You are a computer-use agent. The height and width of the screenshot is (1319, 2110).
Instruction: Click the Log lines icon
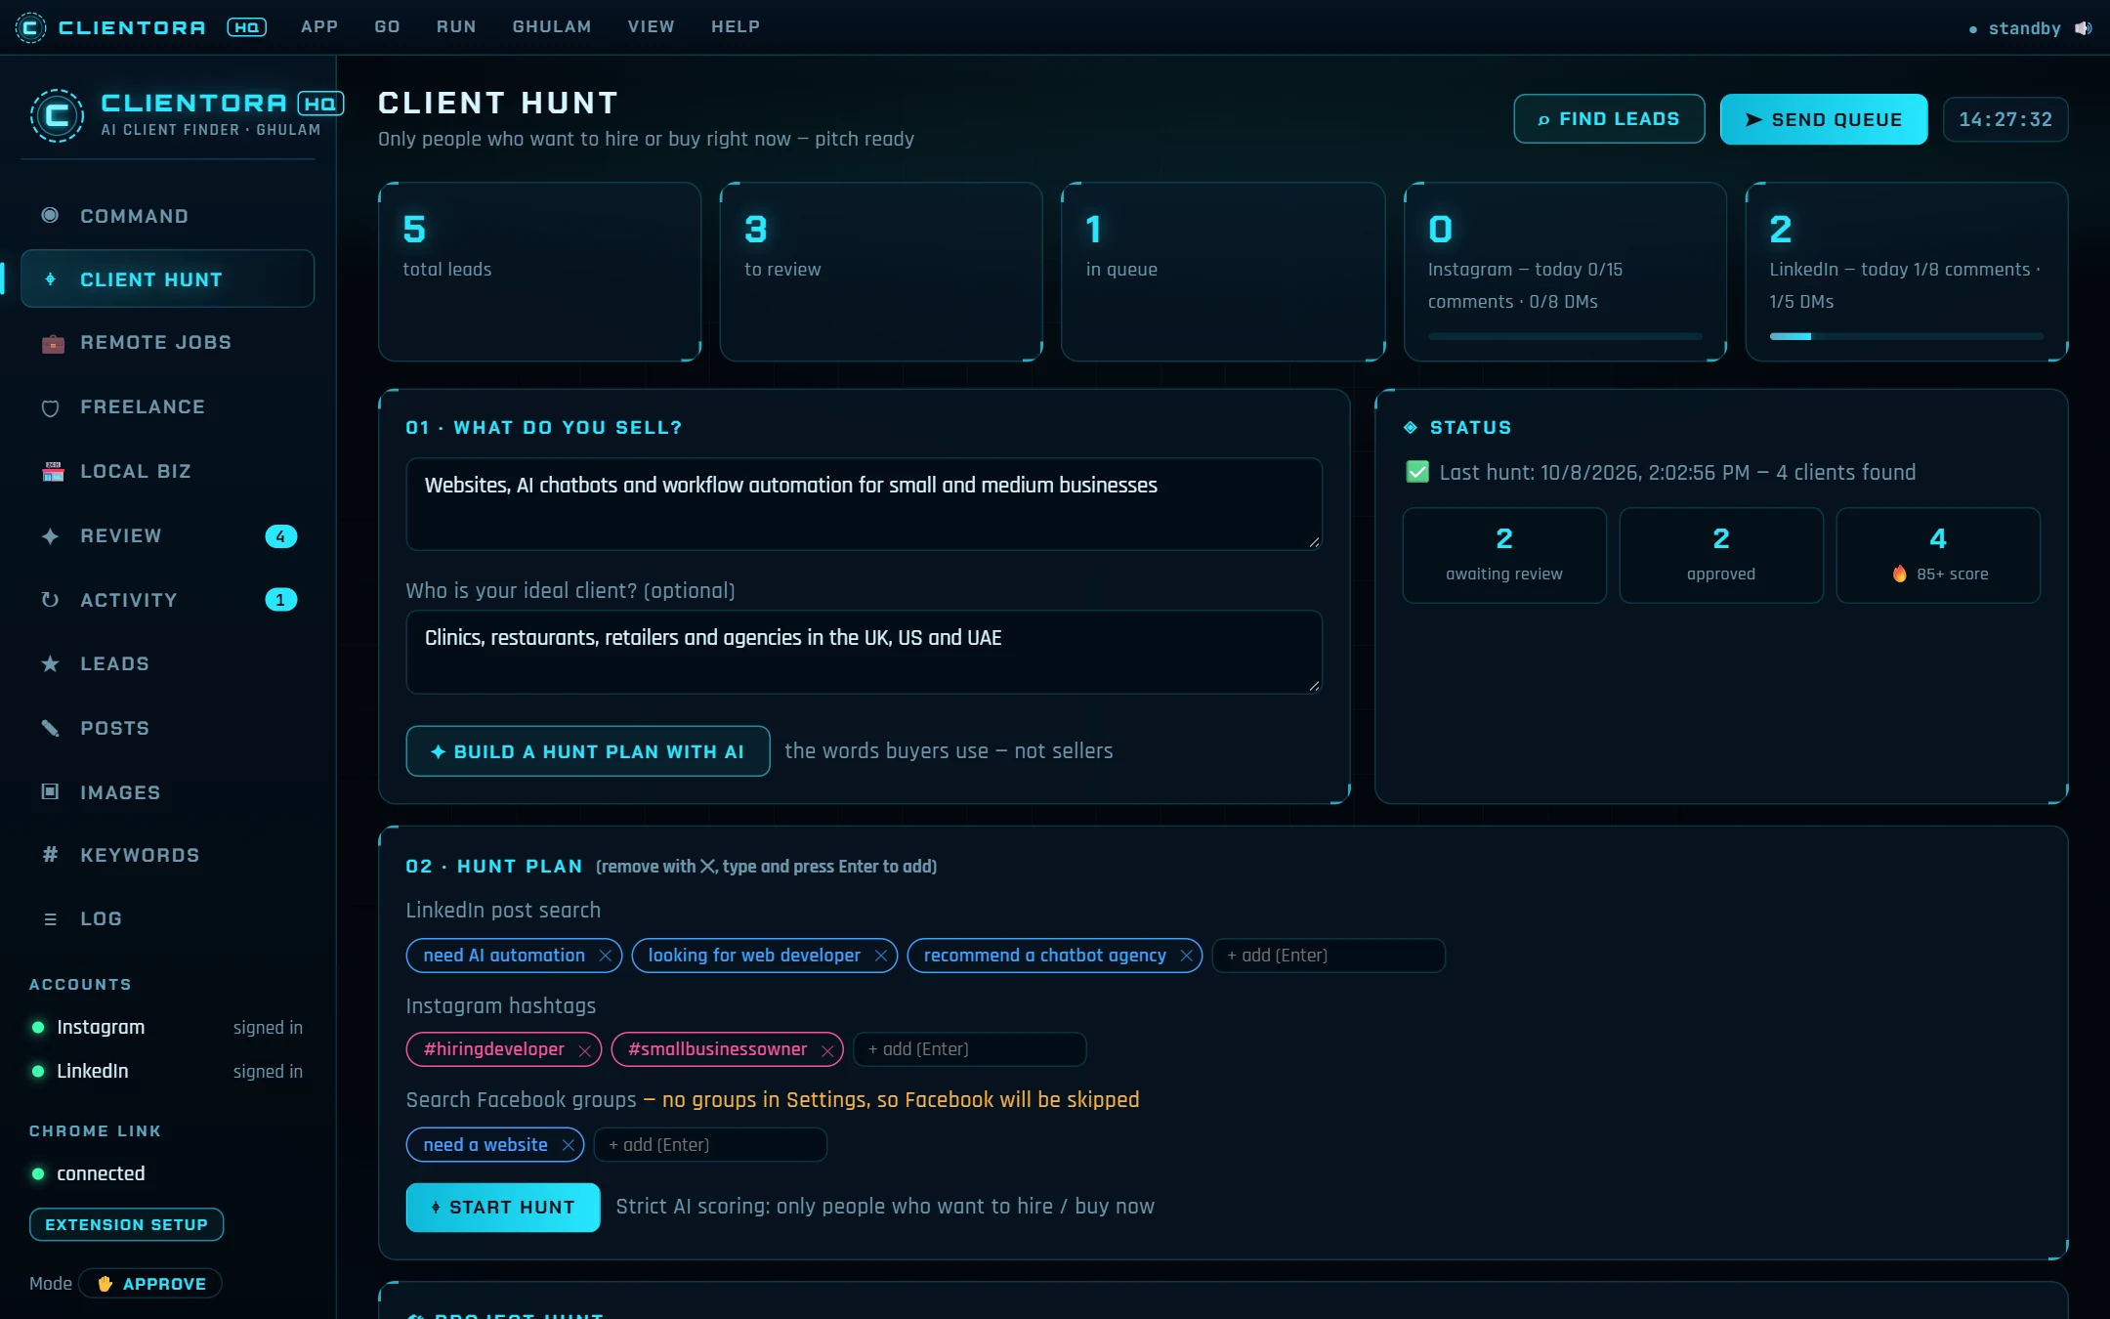pyautogui.click(x=50, y=918)
